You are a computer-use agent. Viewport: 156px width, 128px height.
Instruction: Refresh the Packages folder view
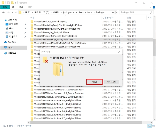pyautogui.click(x=116, y=13)
